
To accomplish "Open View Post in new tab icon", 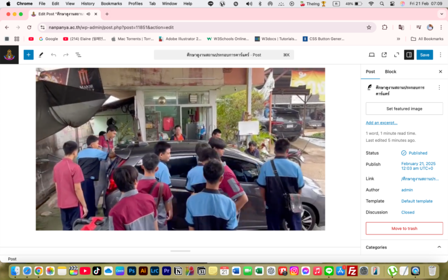I will pyautogui.click(x=384, y=55).
